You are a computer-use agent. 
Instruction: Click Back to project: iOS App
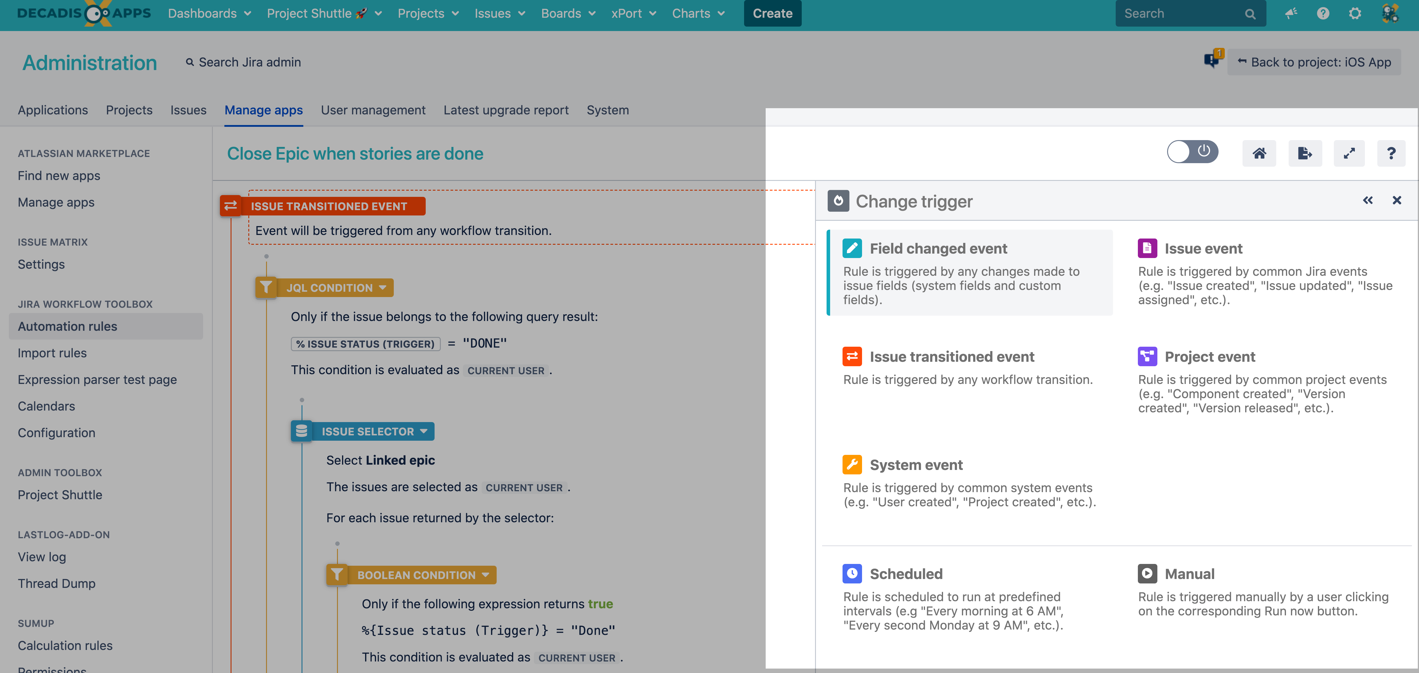[1314, 62]
